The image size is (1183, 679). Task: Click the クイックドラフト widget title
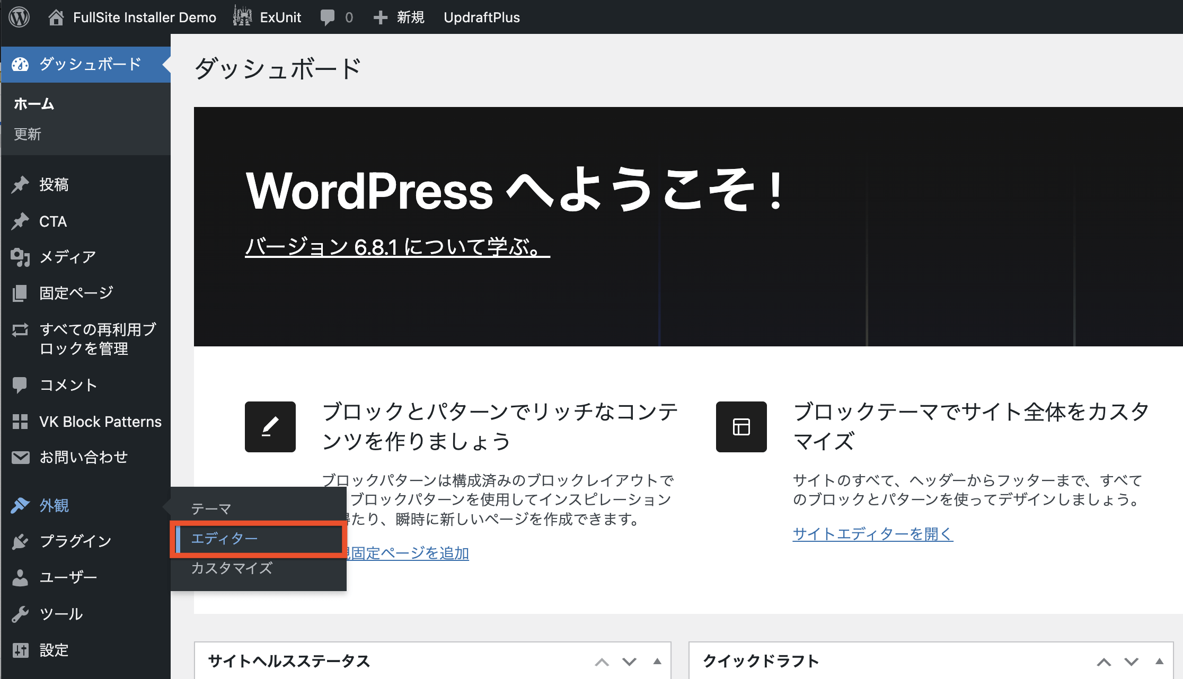tap(761, 661)
